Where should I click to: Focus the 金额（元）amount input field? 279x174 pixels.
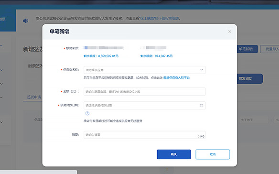point(144,92)
